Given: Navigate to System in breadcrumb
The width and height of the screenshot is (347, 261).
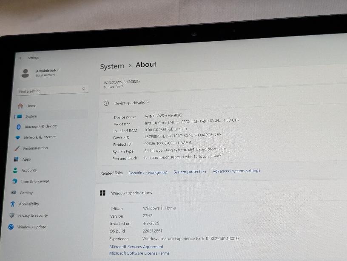Looking at the screenshot, I should (x=112, y=66).
